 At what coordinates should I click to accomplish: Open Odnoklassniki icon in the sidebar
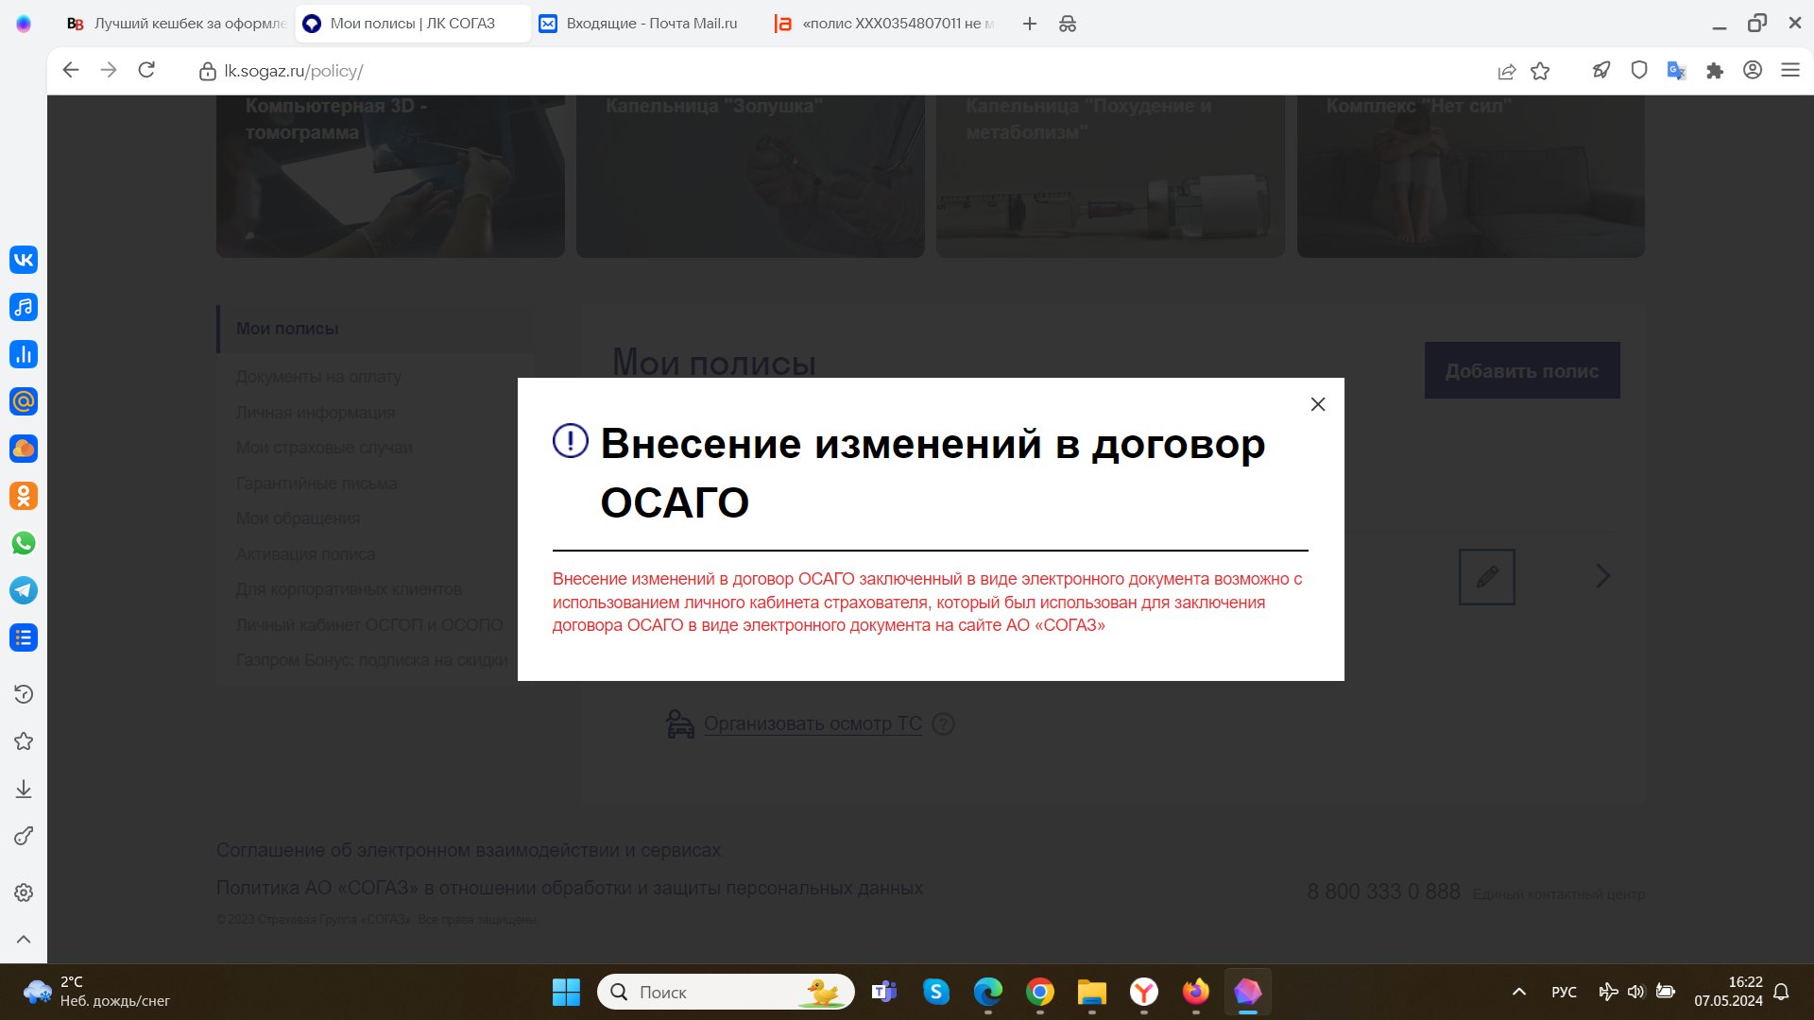pos(24,496)
